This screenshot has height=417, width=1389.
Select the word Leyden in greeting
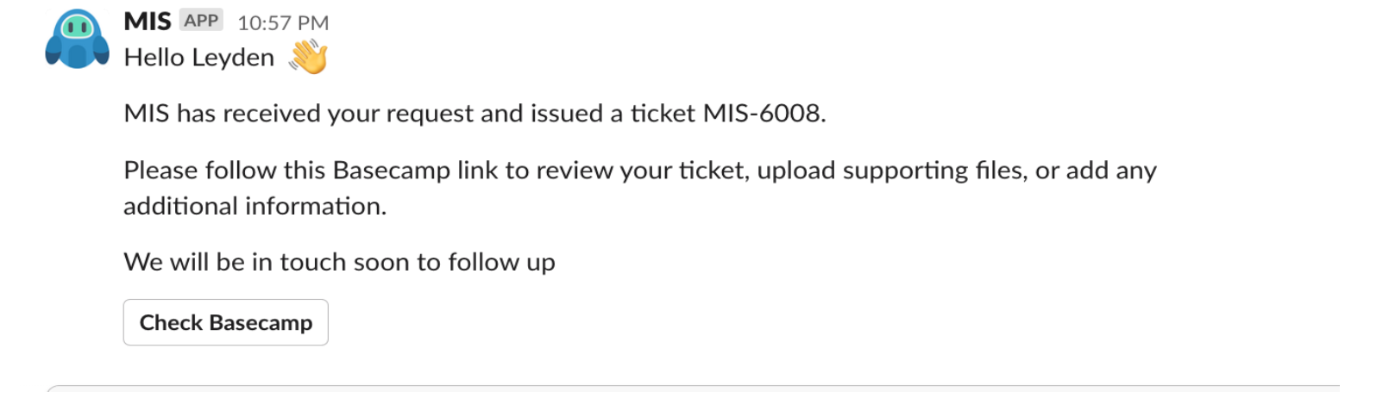point(233,57)
